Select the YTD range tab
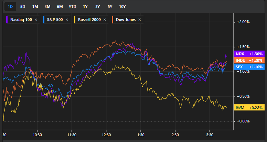The width and height of the screenshot is (267, 142). point(73,7)
